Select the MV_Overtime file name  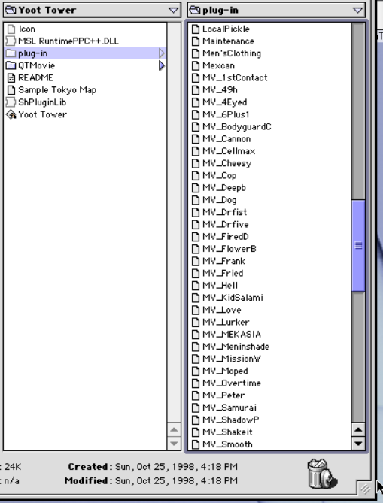pos(232,383)
